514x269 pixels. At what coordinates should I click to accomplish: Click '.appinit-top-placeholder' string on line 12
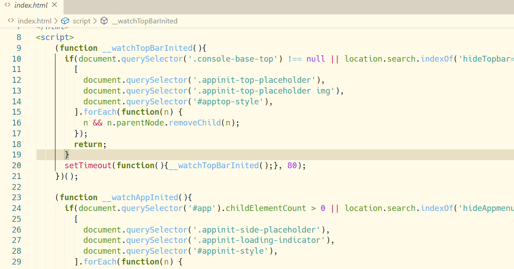[x=254, y=80]
